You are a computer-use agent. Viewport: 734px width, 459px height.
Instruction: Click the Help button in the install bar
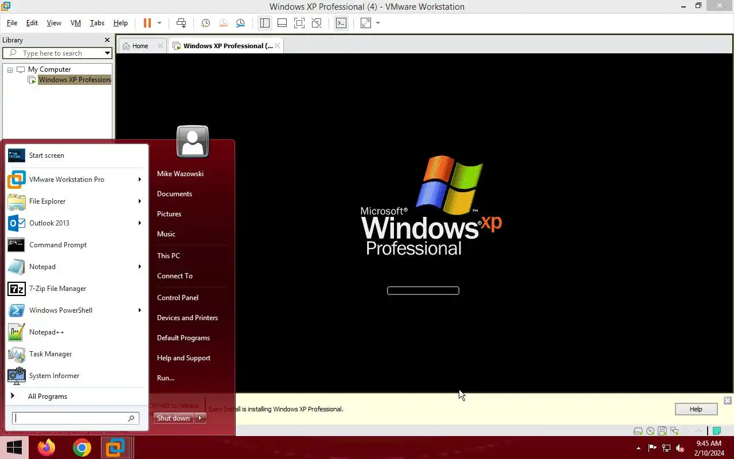pyautogui.click(x=696, y=409)
